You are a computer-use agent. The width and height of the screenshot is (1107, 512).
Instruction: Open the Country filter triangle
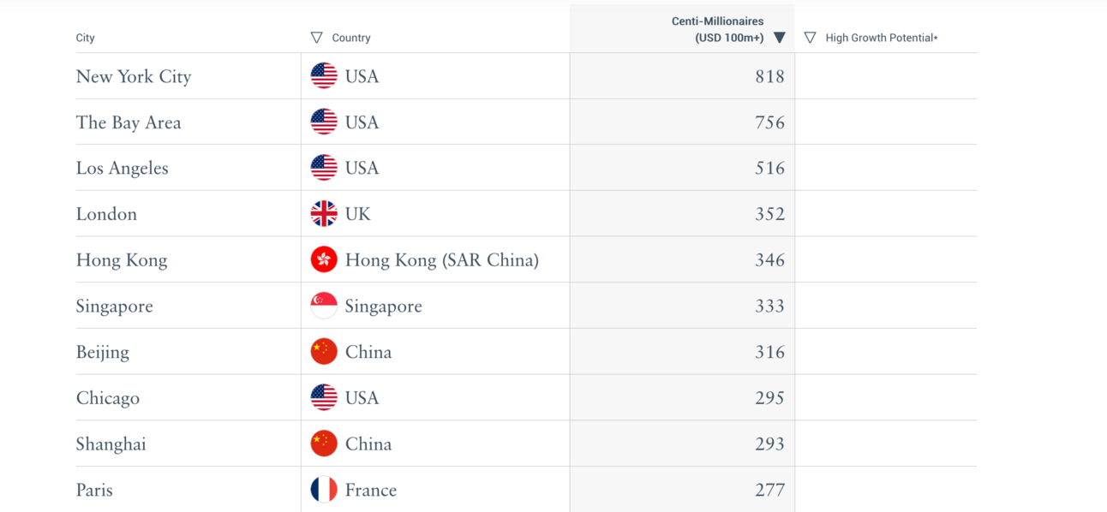(x=316, y=38)
